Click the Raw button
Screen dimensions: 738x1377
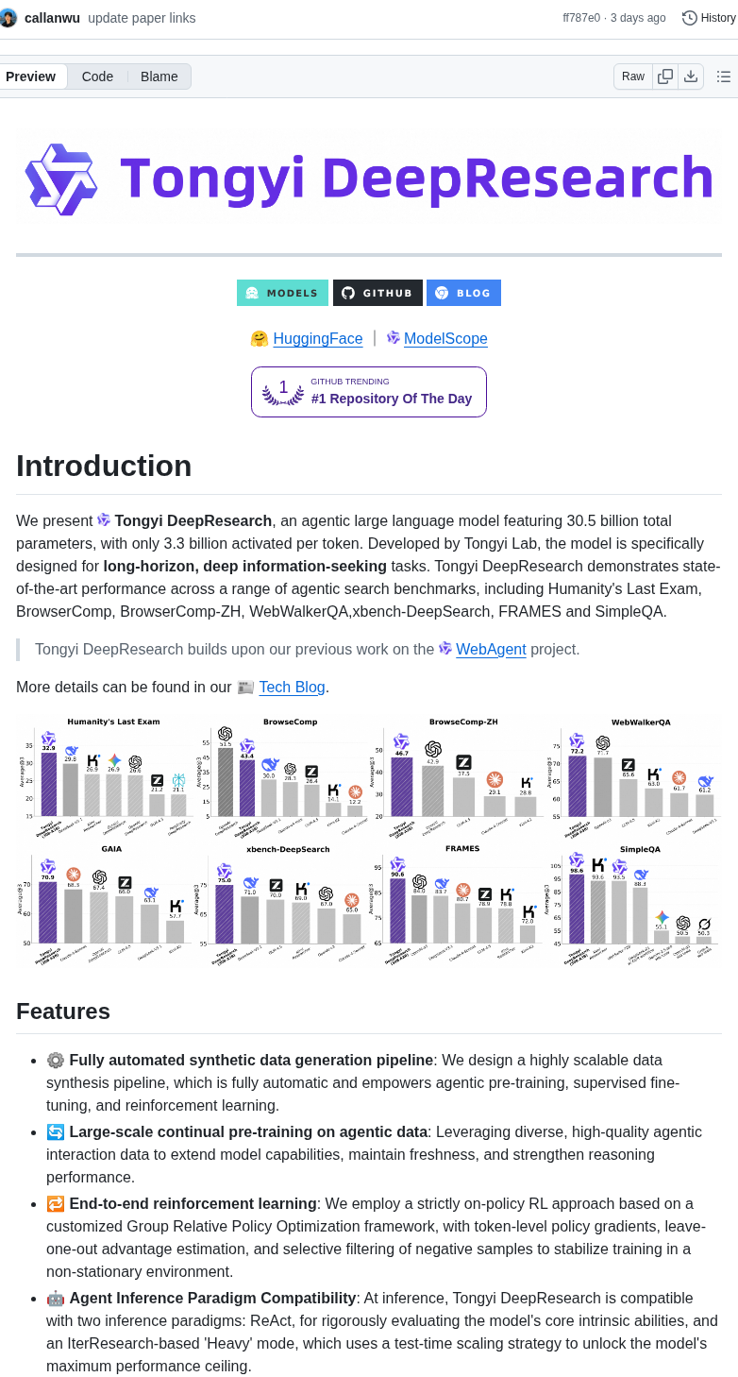tap(632, 76)
